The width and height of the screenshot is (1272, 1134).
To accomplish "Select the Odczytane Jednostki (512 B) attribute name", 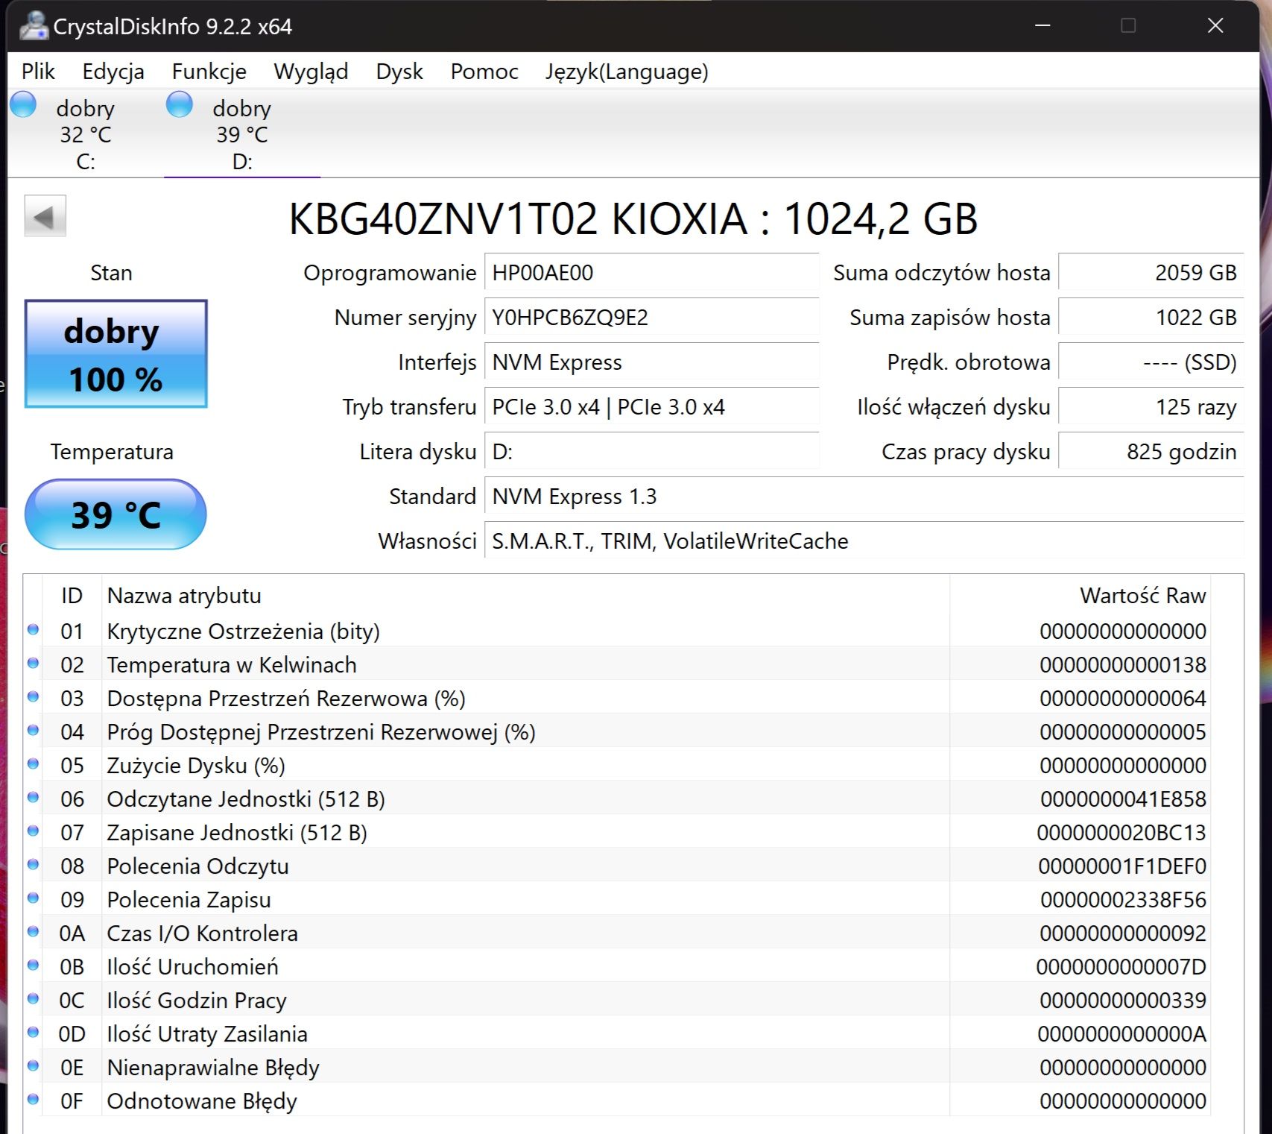I will tap(246, 799).
